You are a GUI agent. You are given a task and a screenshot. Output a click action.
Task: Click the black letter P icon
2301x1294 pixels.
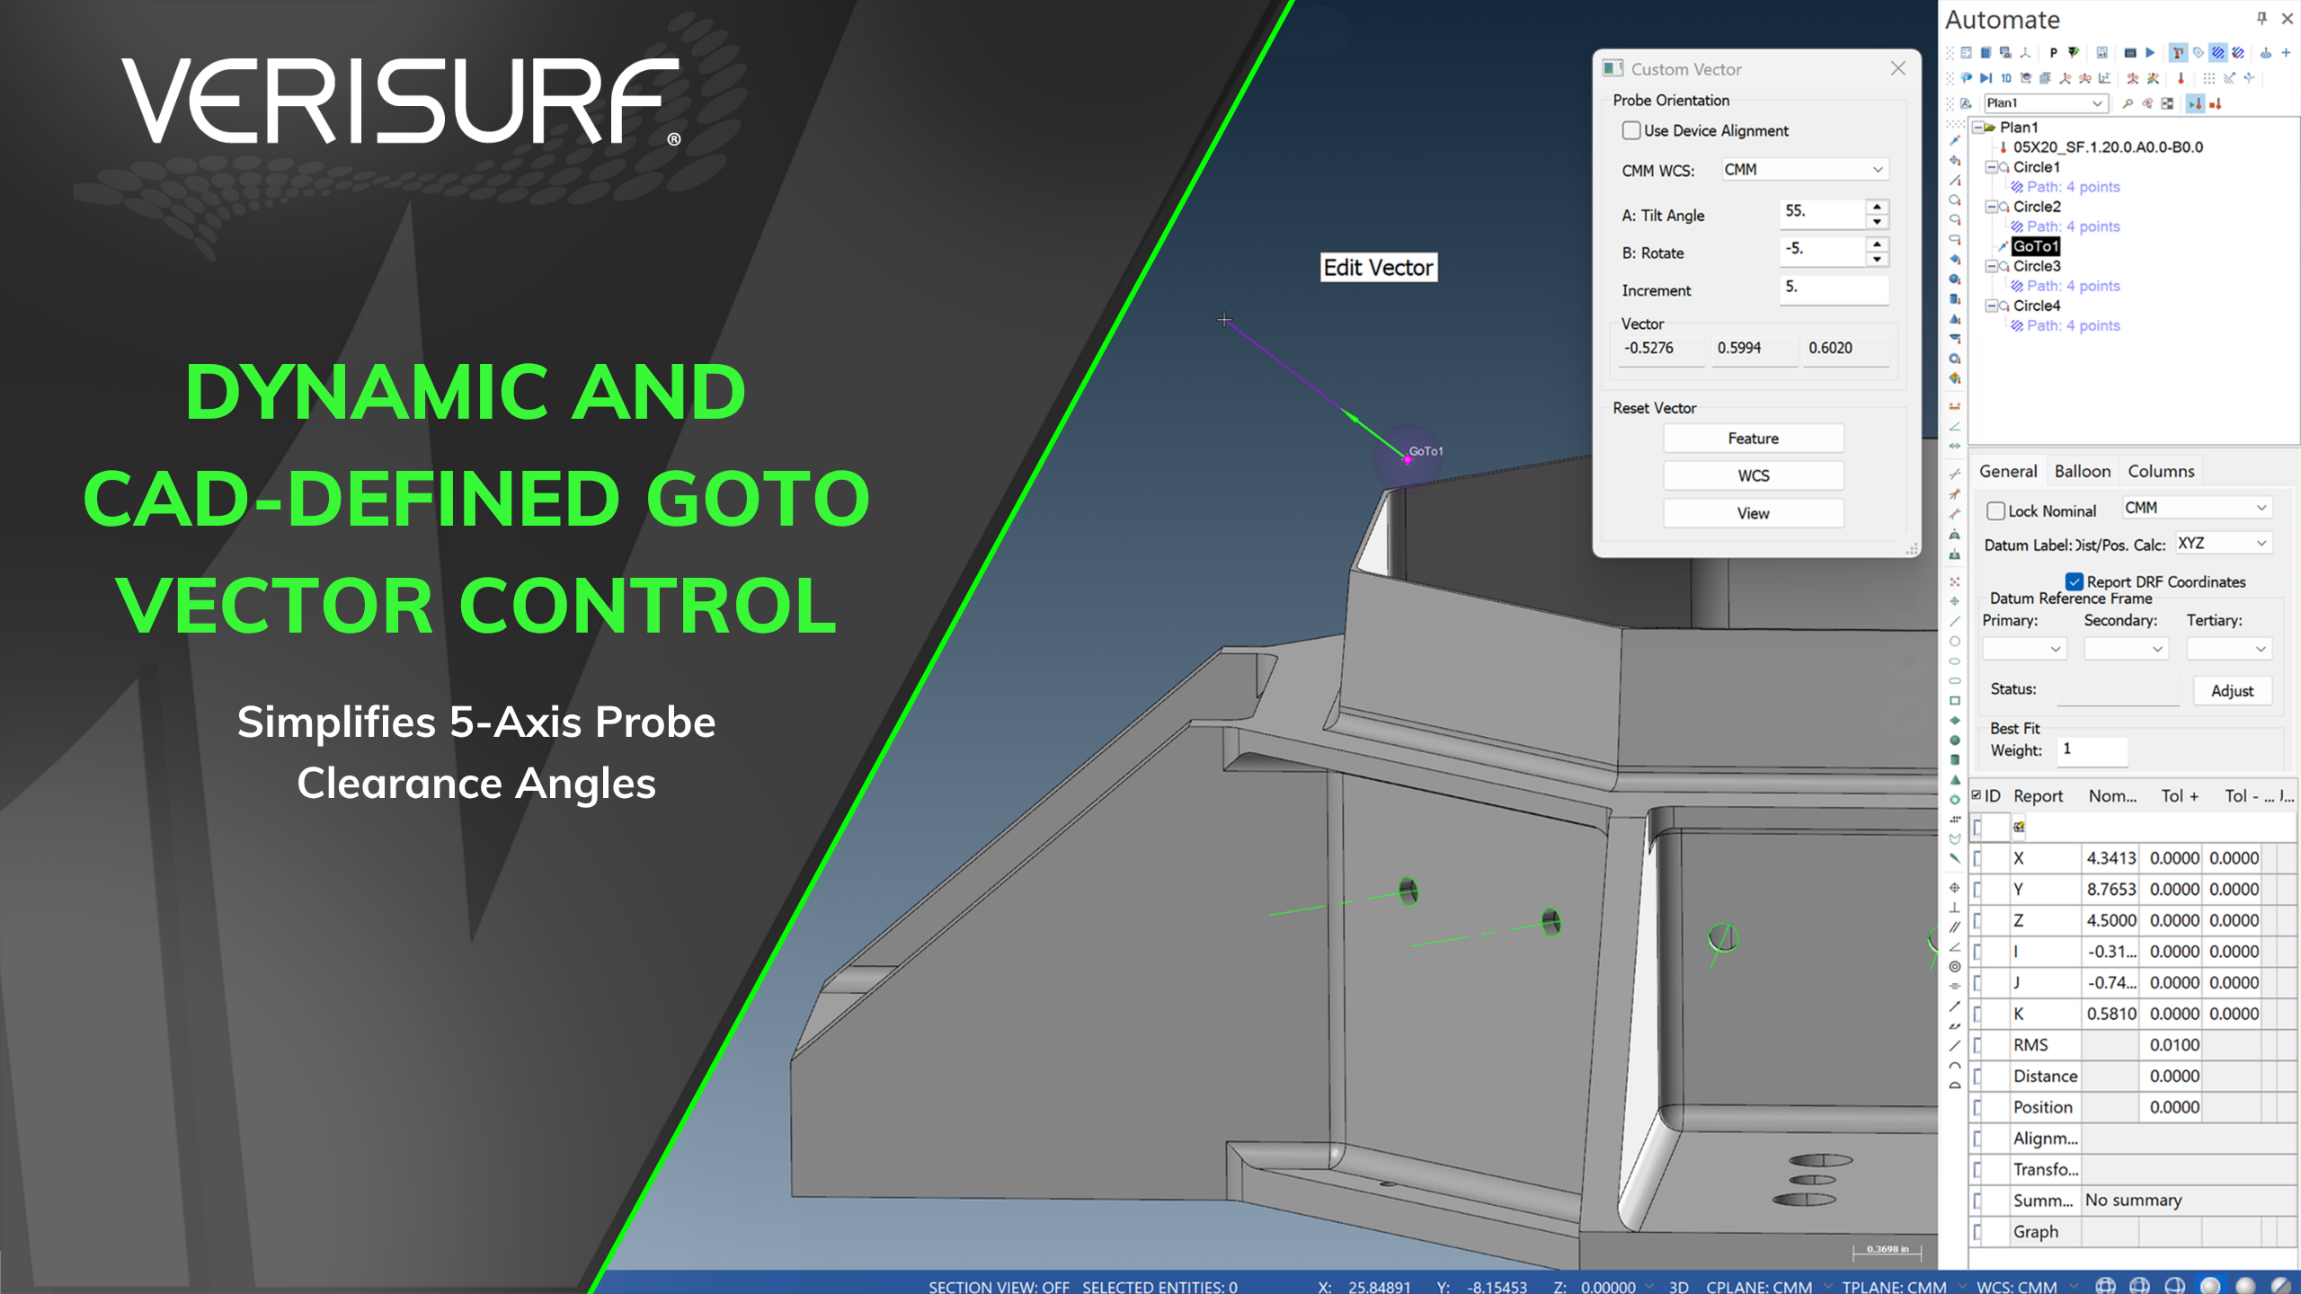2054,53
